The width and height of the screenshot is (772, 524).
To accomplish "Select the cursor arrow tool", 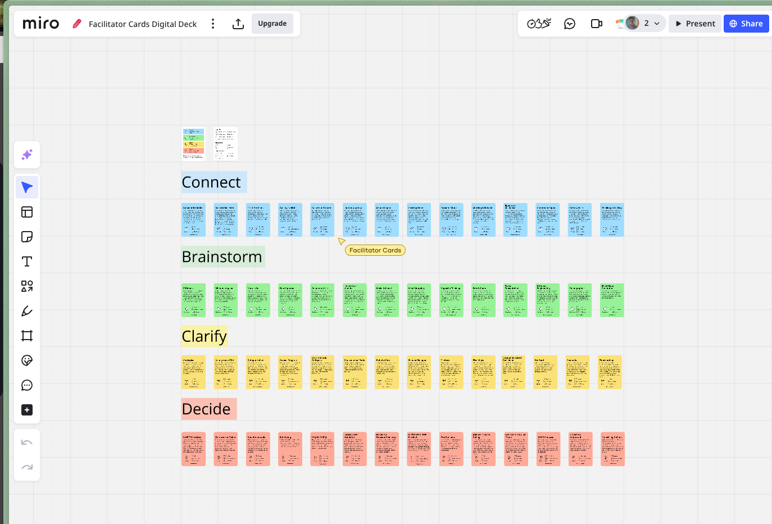I will tap(27, 187).
